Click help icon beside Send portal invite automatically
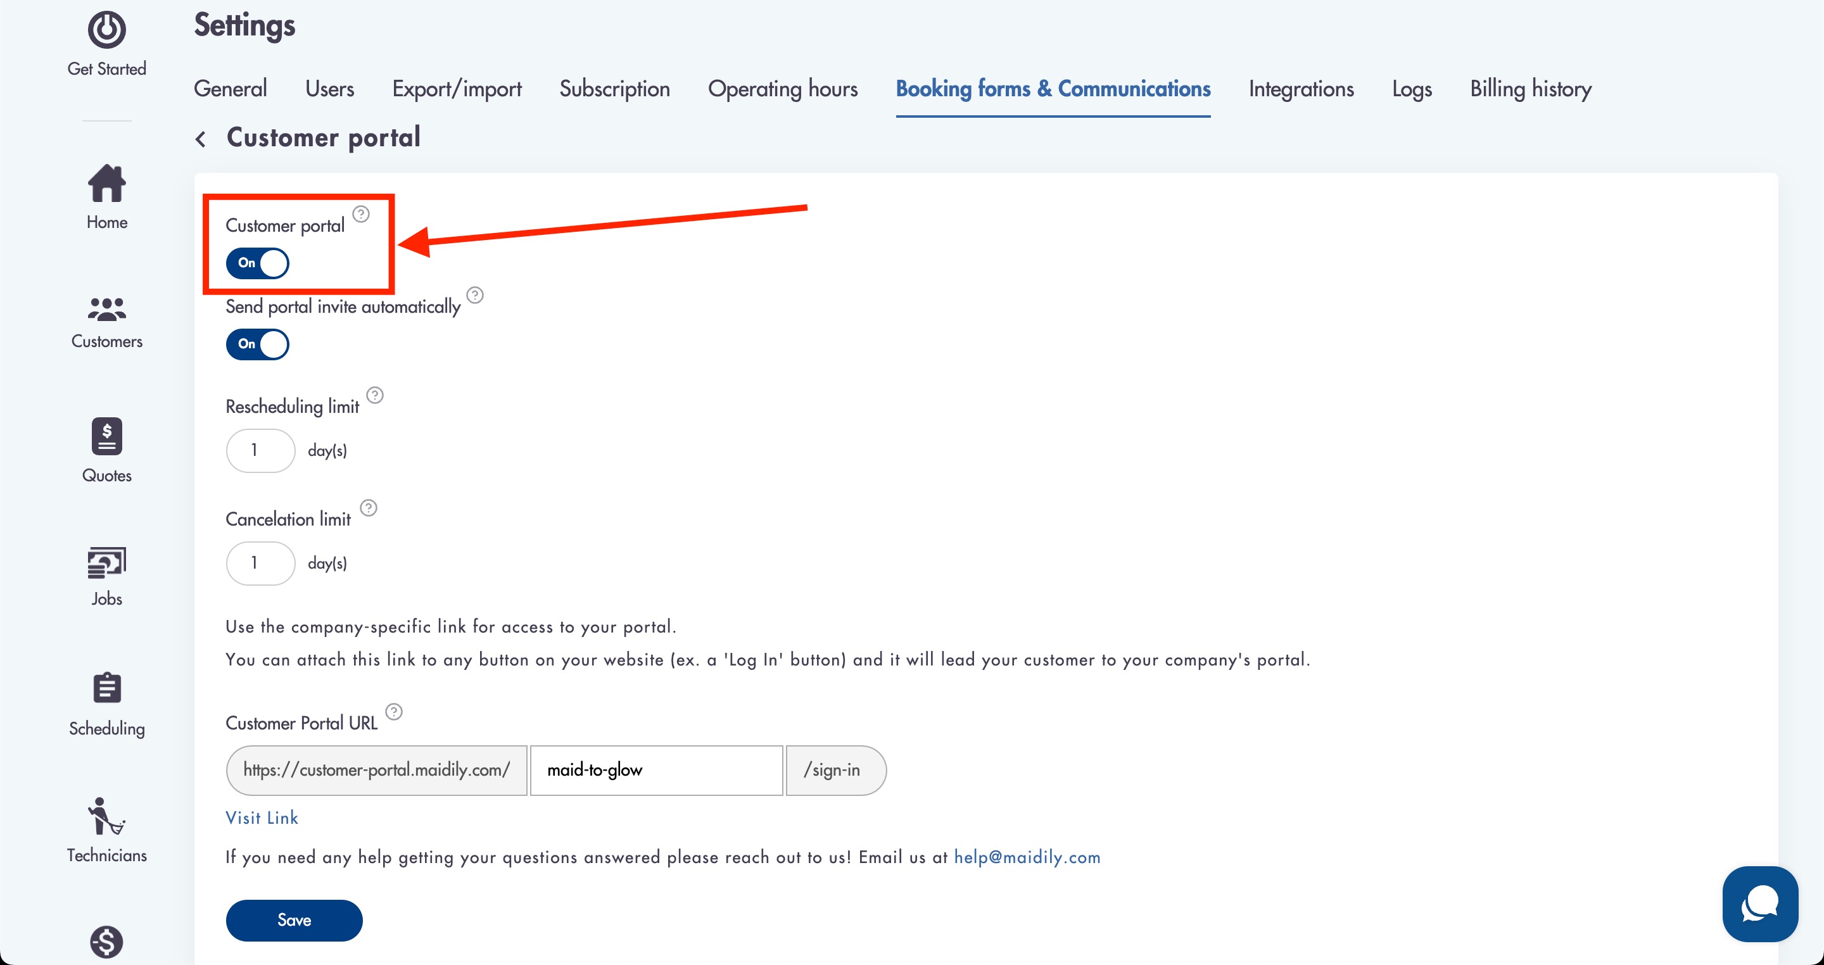 pos(475,295)
